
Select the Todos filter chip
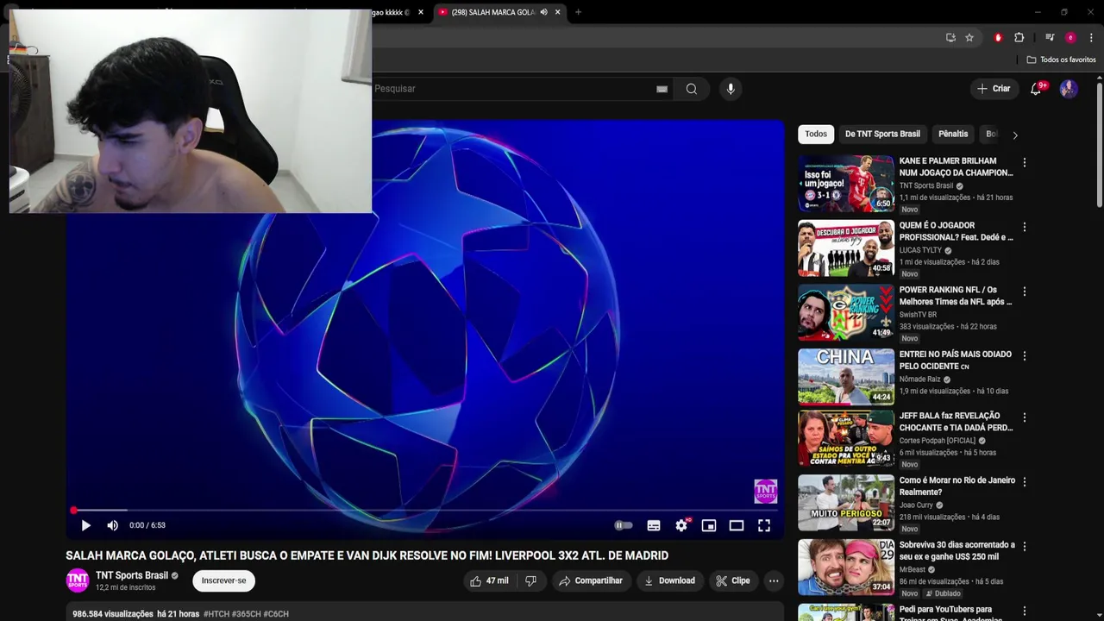click(816, 134)
